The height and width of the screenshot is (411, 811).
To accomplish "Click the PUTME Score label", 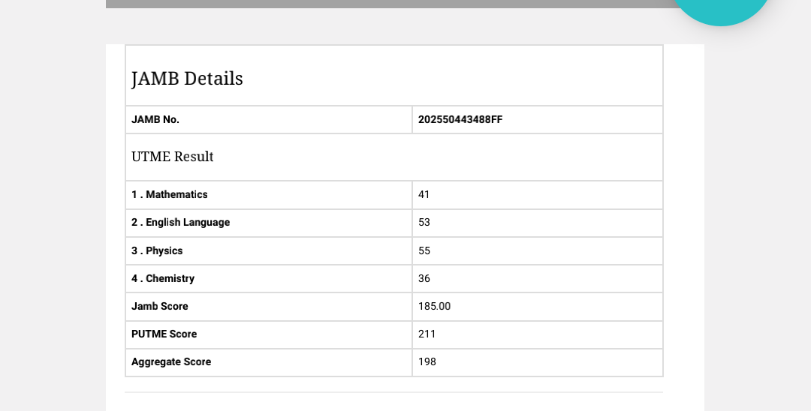I will [x=164, y=334].
